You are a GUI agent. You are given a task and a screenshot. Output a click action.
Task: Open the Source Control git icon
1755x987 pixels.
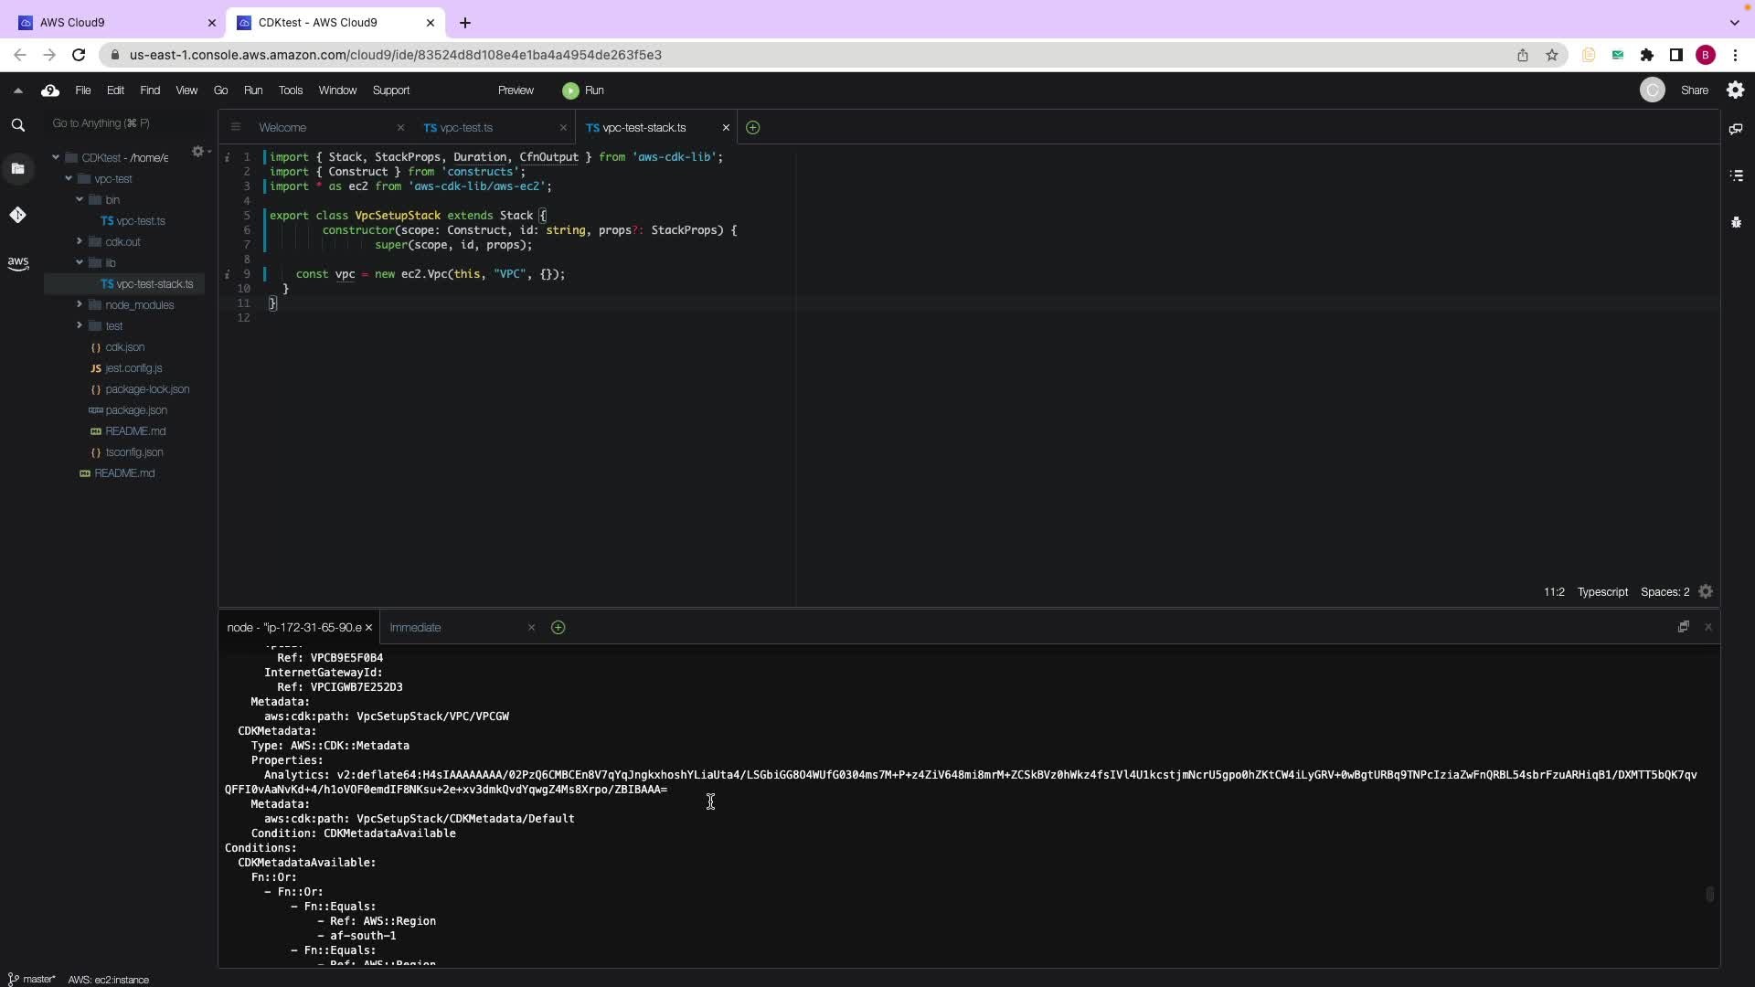pyautogui.click(x=17, y=215)
